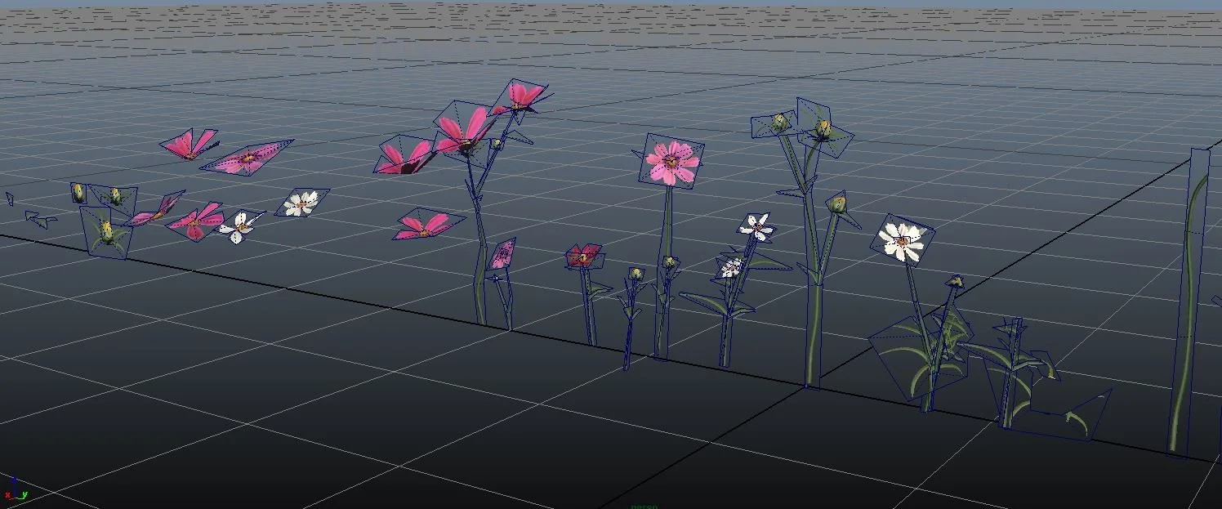1222x509 pixels.
Task: Click the XYZ axis orientation gizmo
Action: tap(15, 489)
